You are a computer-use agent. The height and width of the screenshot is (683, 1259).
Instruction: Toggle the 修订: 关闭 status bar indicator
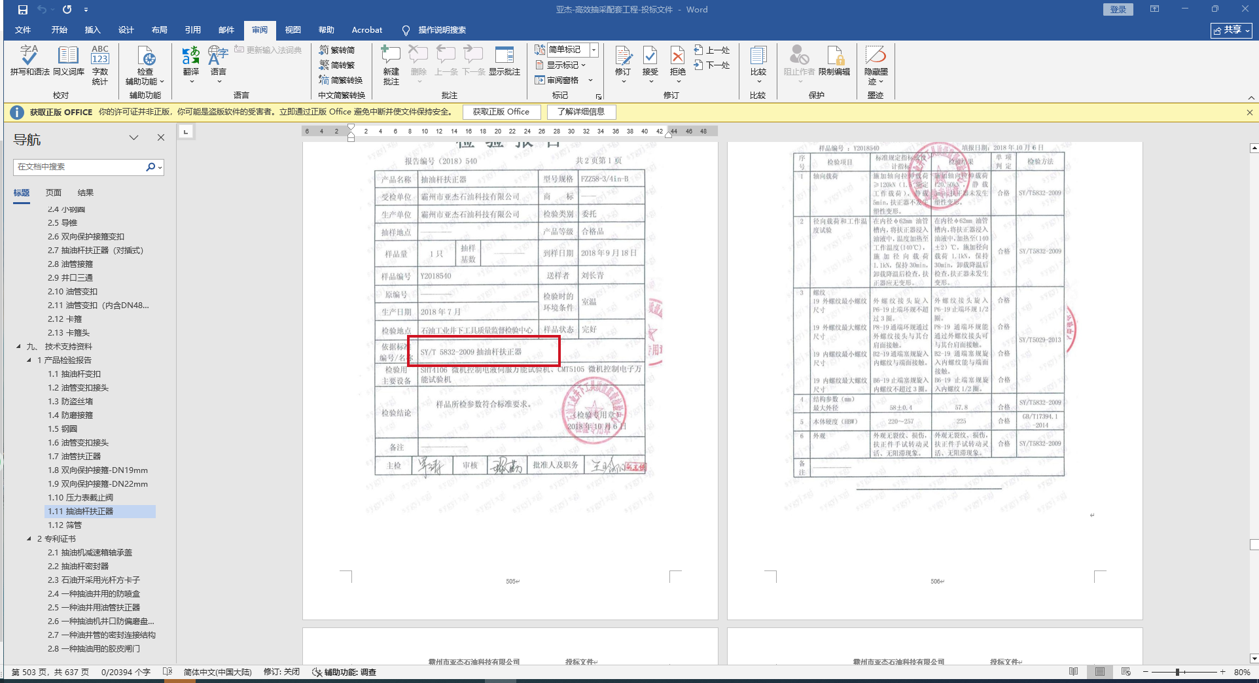(282, 673)
